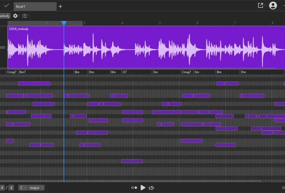
Task: Click the time signature denominator 4
Action: pyautogui.click(x=11, y=188)
